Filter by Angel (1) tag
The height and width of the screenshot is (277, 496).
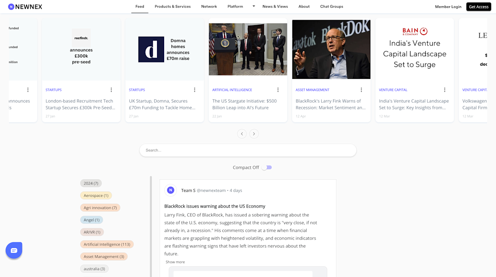[x=91, y=220]
